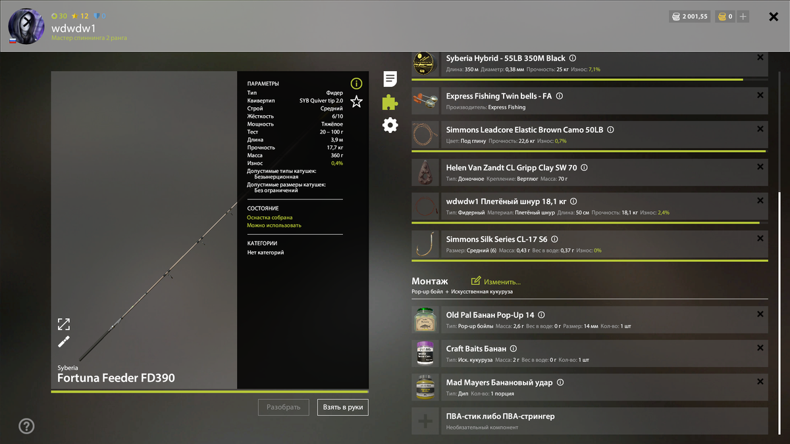Click the status Оснастка собрана
The height and width of the screenshot is (444, 790).
270,217
